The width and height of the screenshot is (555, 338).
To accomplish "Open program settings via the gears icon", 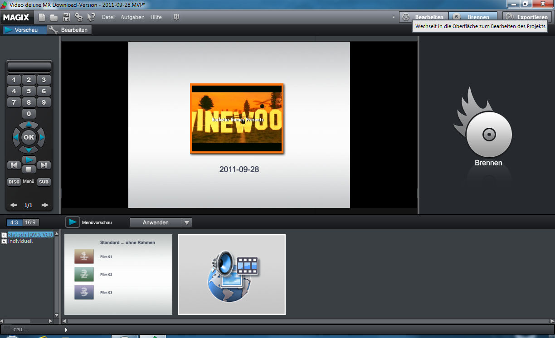I will (78, 17).
